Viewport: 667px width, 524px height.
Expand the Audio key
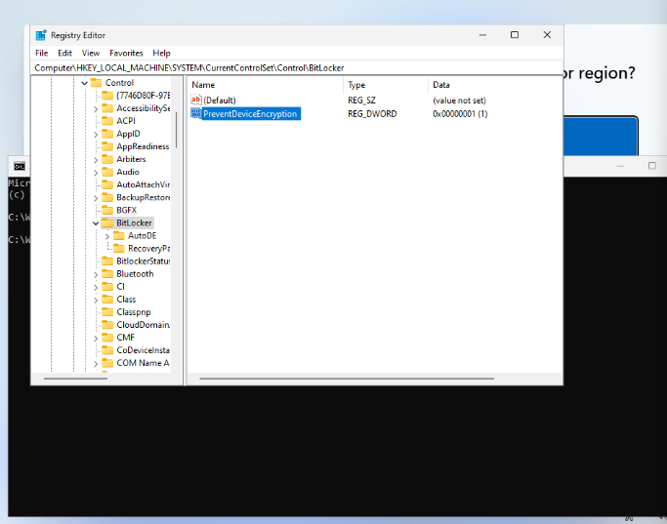(x=96, y=173)
